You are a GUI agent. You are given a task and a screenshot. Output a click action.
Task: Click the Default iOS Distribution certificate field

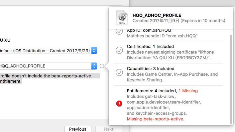tap(49, 51)
